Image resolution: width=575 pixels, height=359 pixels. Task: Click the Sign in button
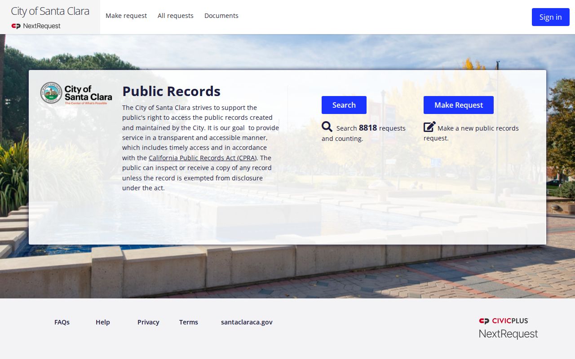coord(551,17)
